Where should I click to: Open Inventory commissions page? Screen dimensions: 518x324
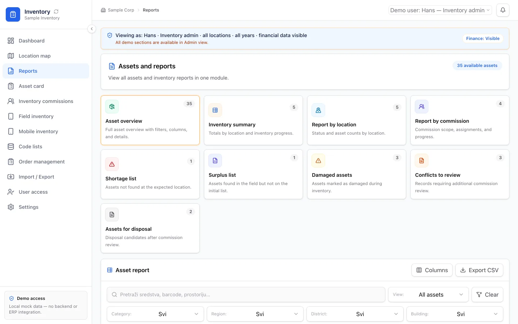click(46, 101)
